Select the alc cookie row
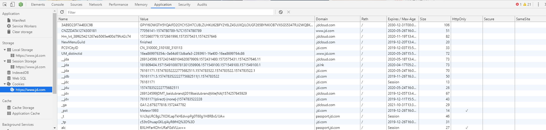Image resolution: width=546 pixels, height=130 pixels. [x=302, y=128]
